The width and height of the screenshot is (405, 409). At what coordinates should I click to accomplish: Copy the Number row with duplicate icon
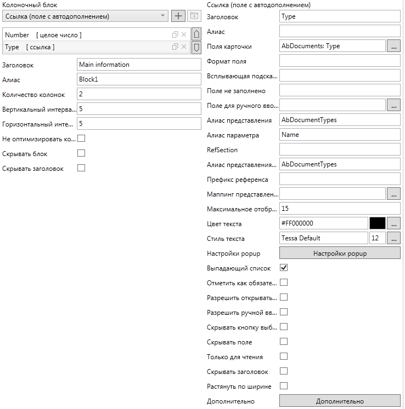(x=175, y=34)
